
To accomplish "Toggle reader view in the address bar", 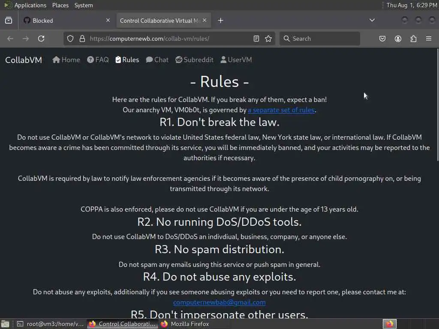I will point(256,39).
